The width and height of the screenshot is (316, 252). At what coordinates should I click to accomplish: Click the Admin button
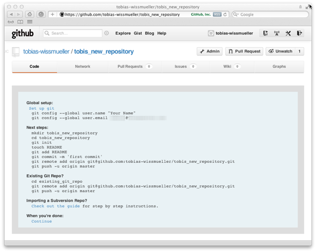[210, 51]
